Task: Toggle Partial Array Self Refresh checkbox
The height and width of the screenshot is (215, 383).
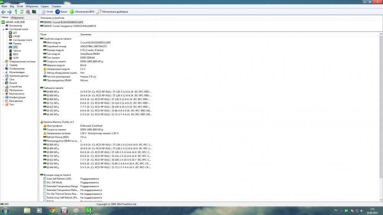Action: coord(45,197)
